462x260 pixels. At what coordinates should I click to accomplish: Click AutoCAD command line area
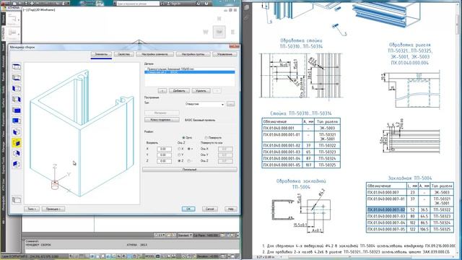[131, 246]
